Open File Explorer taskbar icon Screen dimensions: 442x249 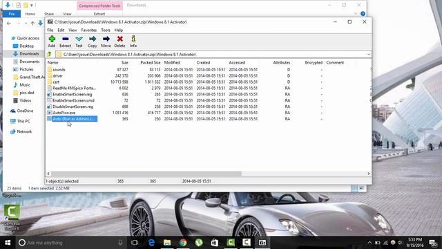click(167, 243)
